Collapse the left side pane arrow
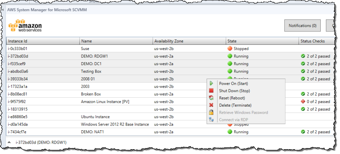This screenshot has height=154, width=340. click(3, 10)
